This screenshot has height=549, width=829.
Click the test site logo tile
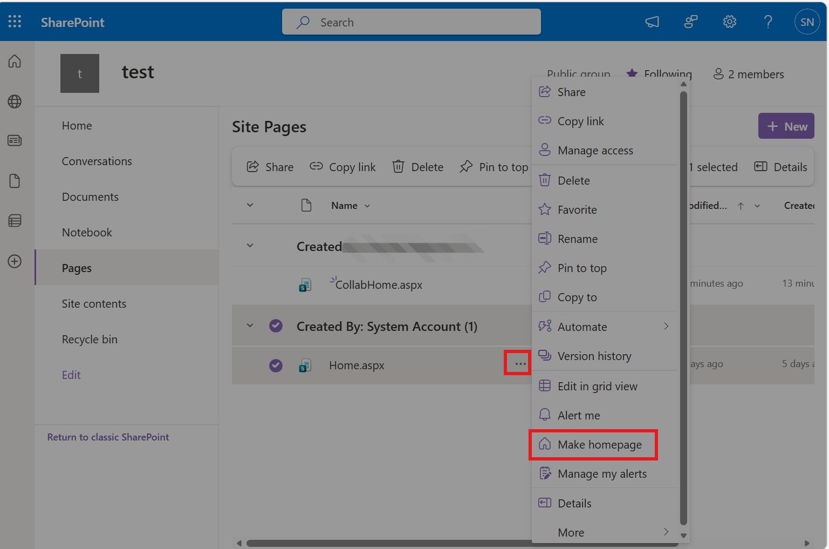[80, 73]
